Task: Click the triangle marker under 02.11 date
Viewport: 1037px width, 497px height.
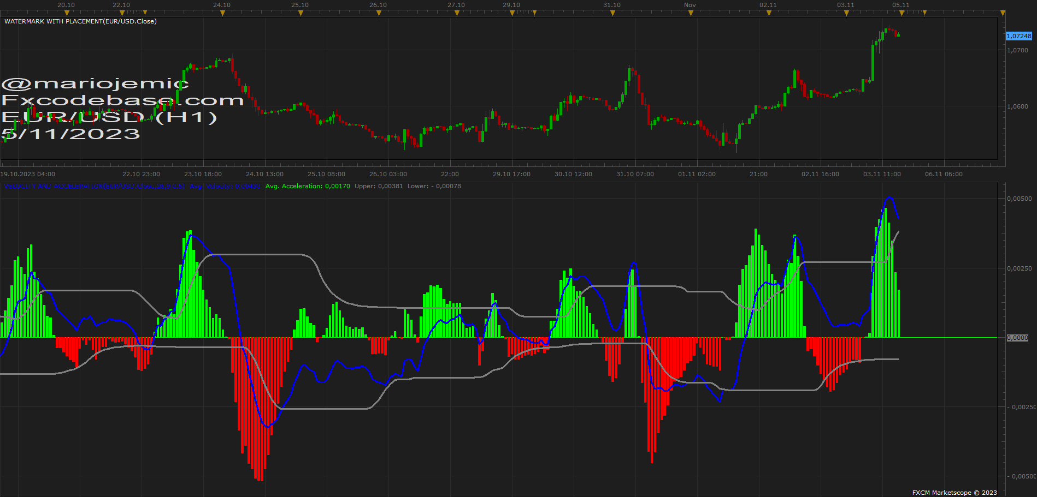Action: pos(769,13)
